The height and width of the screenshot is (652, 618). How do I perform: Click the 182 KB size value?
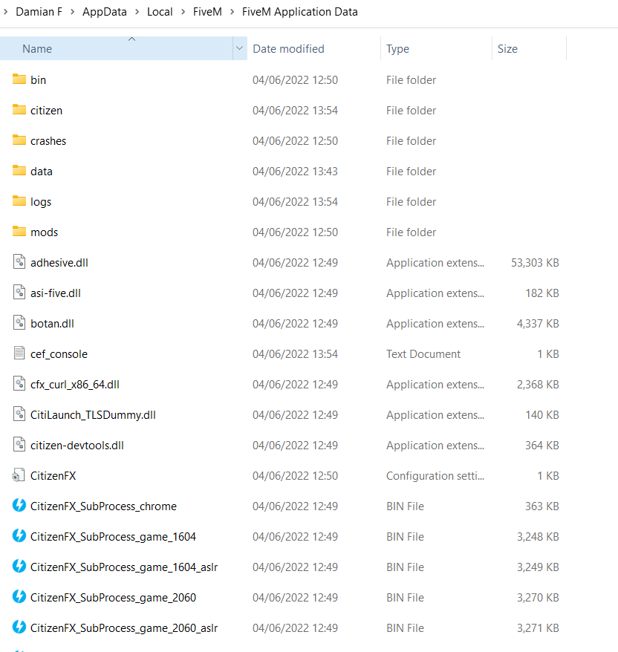click(x=542, y=293)
